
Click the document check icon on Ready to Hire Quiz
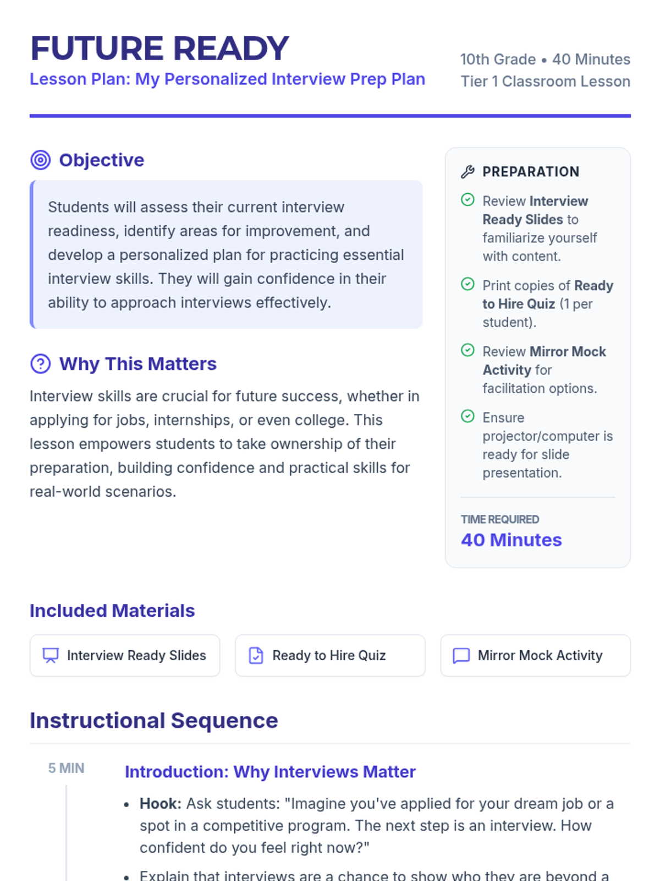tap(256, 655)
